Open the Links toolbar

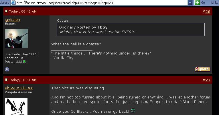tap(214, 3)
